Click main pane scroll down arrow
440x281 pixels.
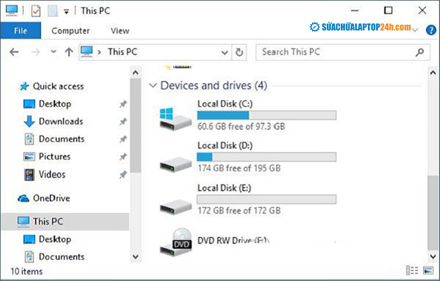pyautogui.click(x=433, y=256)
